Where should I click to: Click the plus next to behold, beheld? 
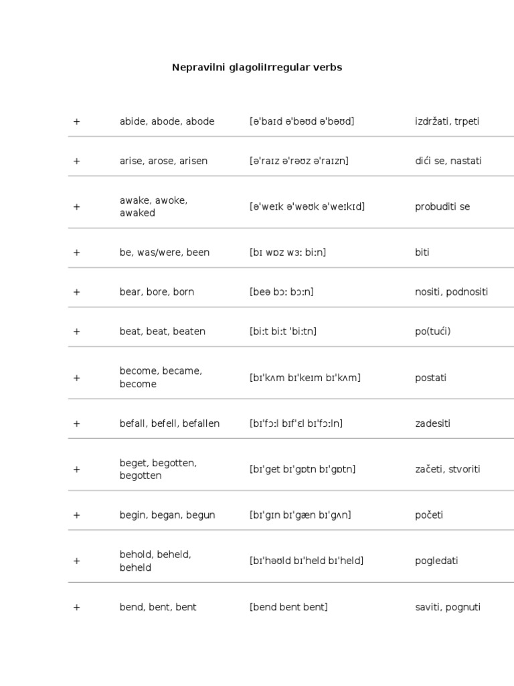(76, 561)
